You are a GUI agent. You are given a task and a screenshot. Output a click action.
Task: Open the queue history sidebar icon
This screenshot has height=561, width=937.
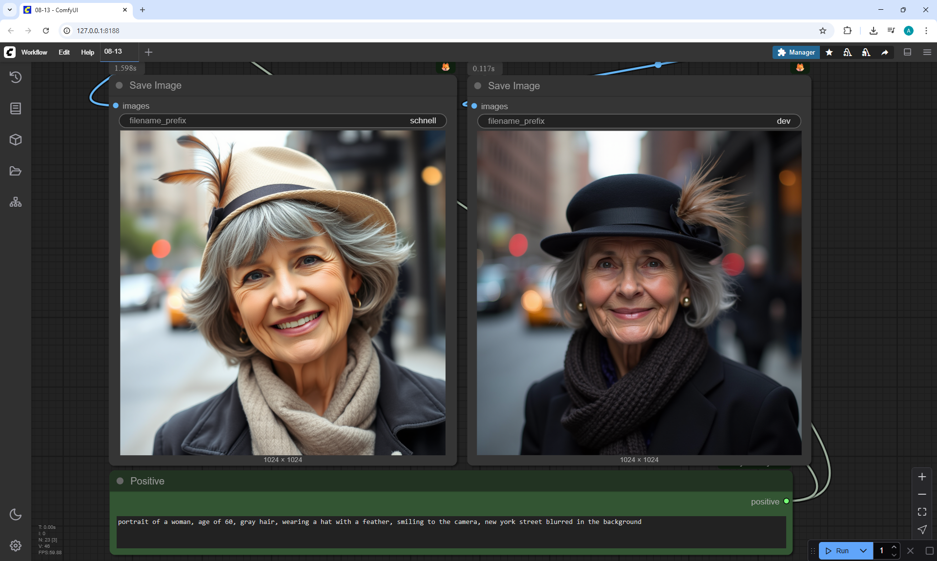(x=16, y=77)
